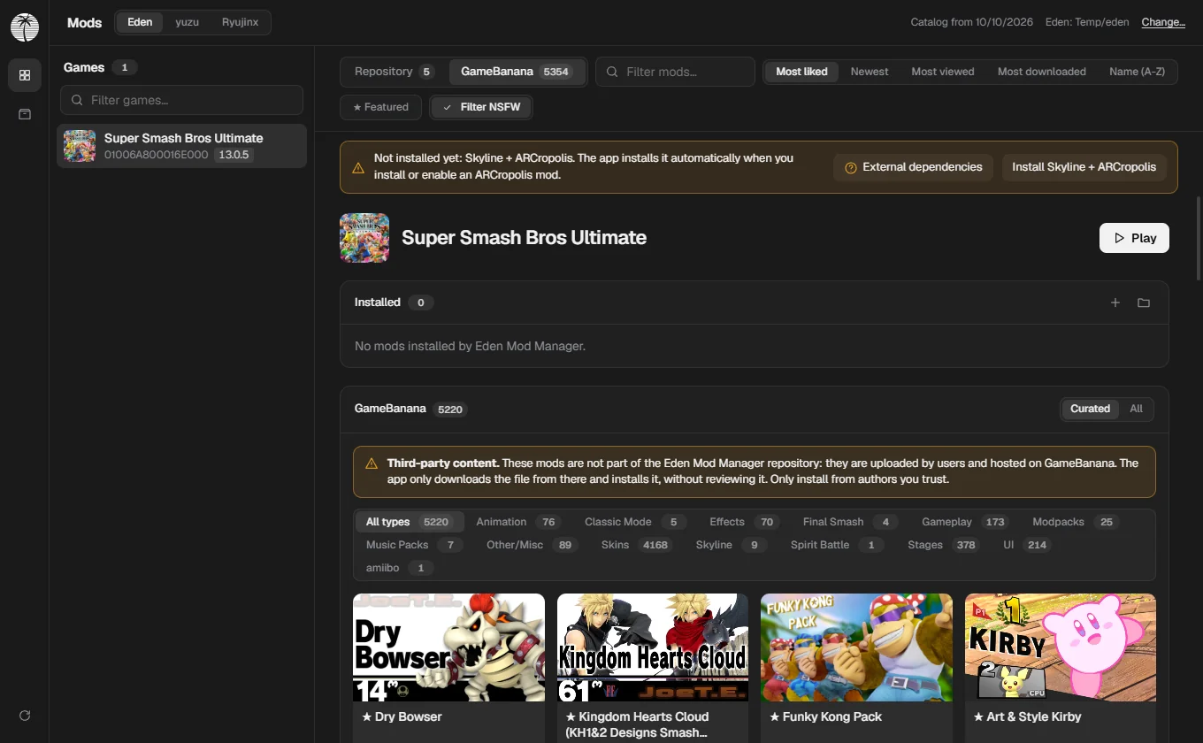Switch to the yuzu emulator tab

(187, 22)
